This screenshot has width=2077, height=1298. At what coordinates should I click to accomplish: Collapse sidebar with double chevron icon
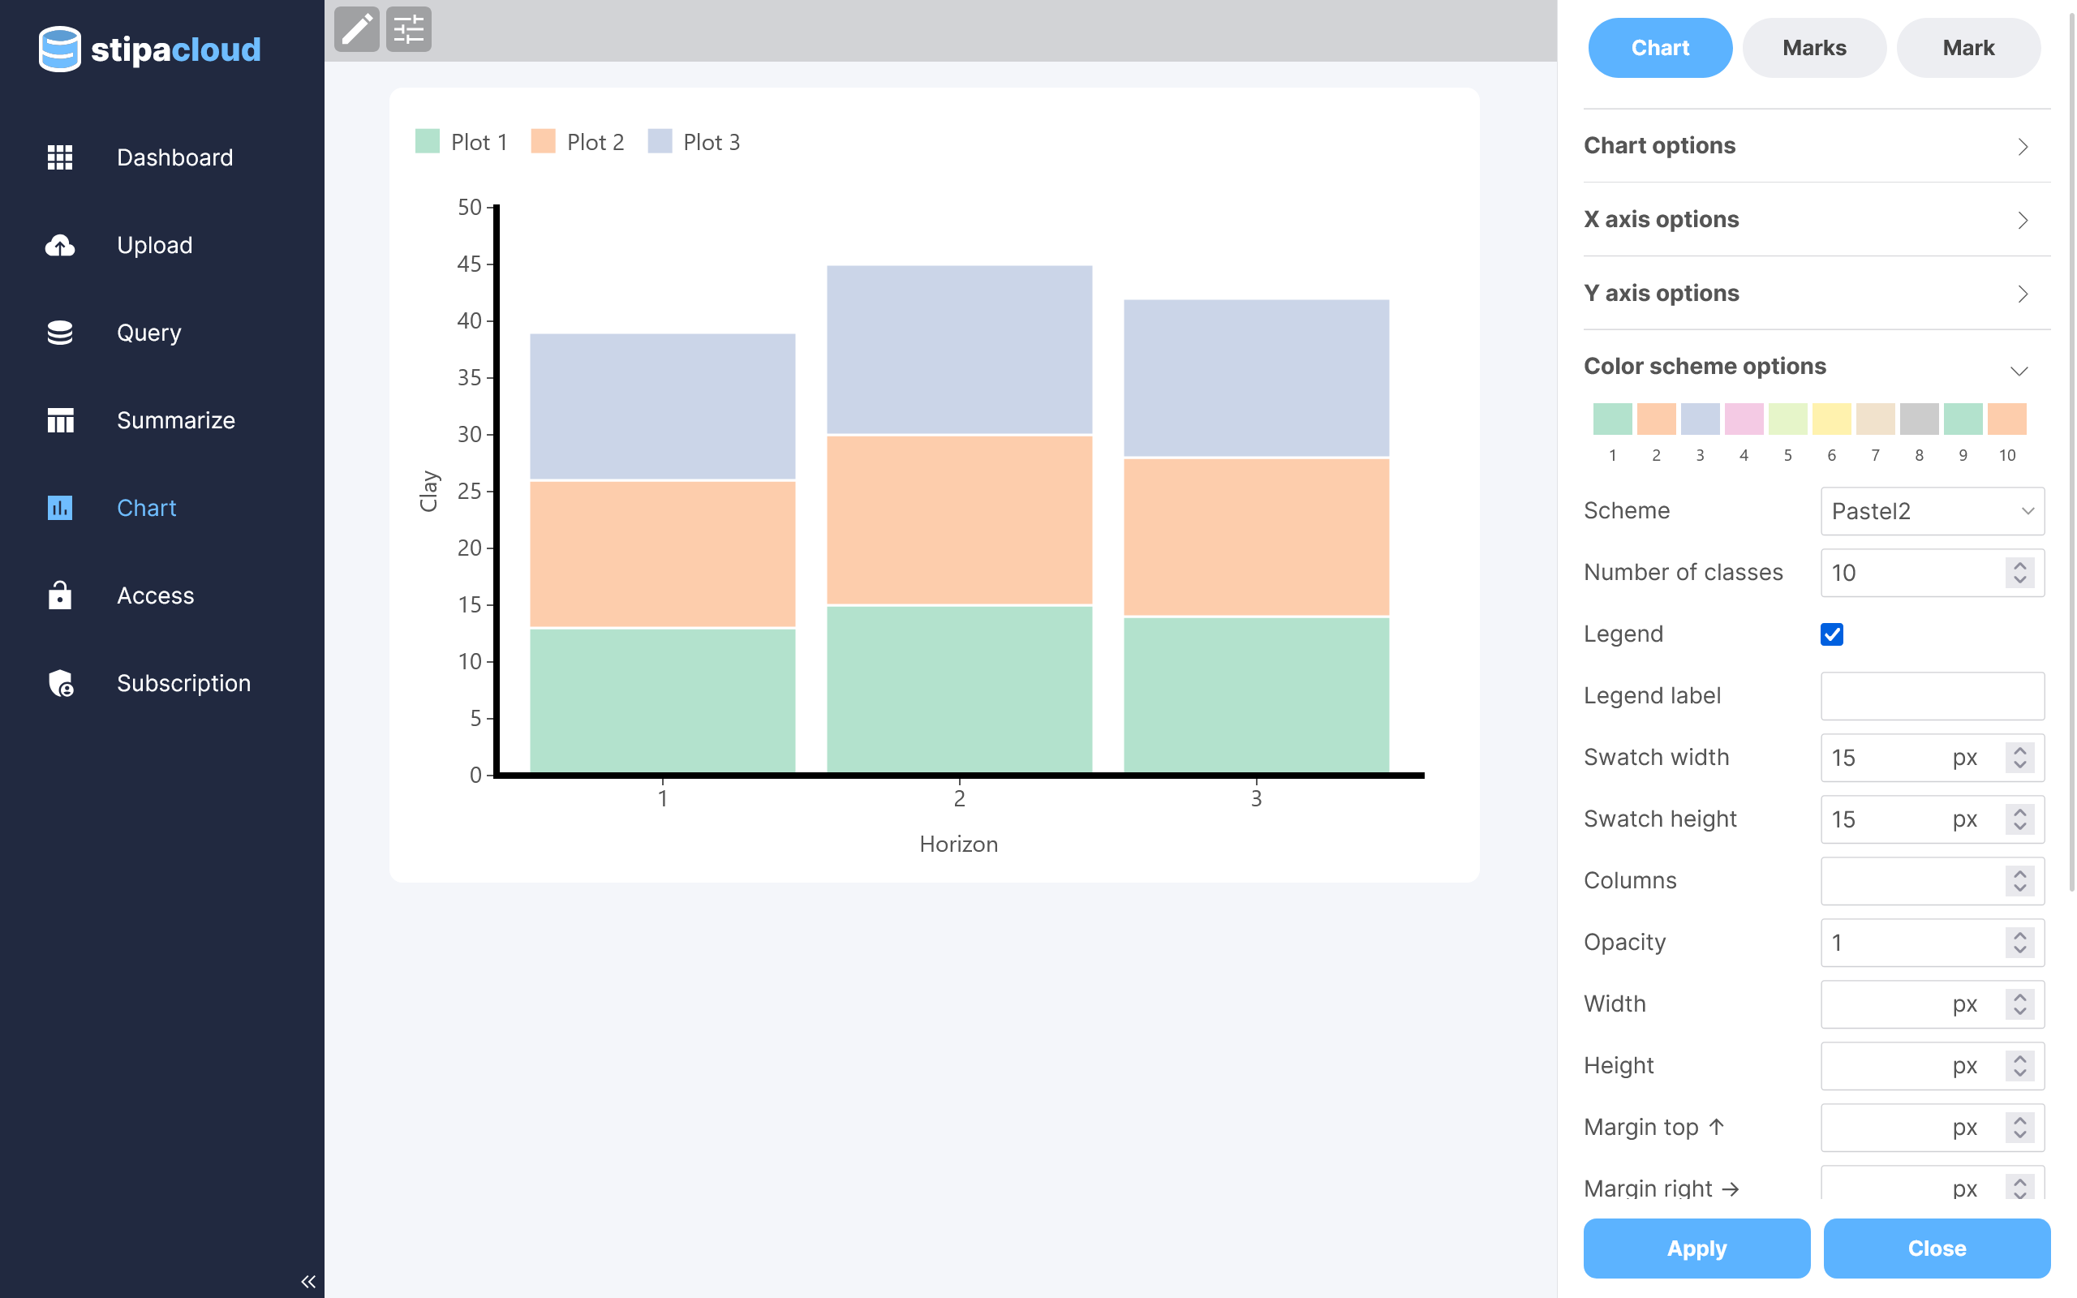coord(308,1281)
